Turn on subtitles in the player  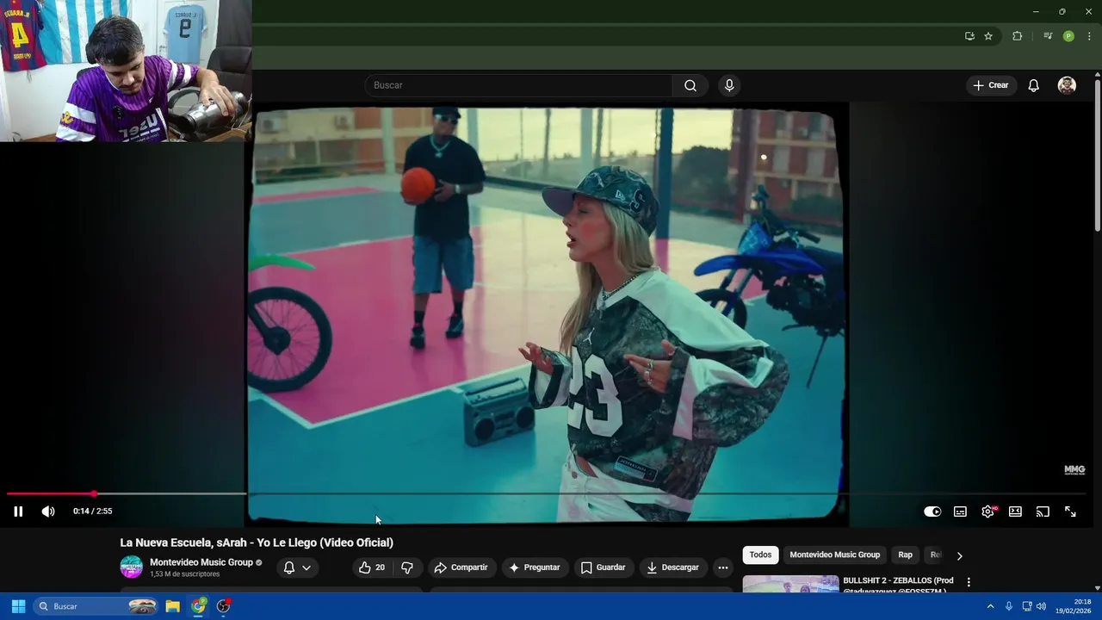[960, 512]
